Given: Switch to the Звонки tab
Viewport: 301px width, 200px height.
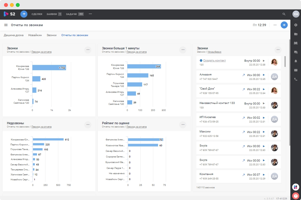Looking at the screenshot, I should (x=52, y=35).
